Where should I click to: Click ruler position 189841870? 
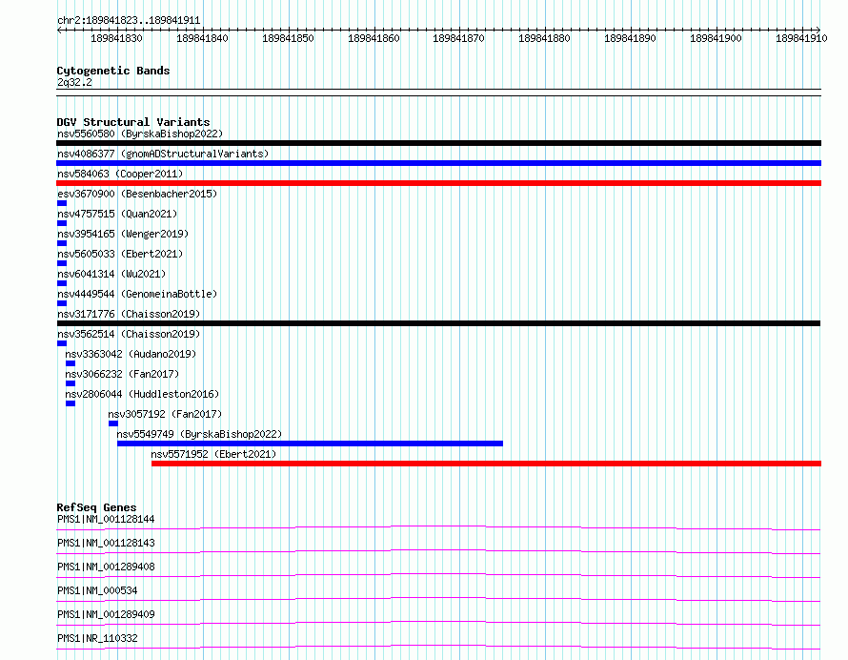(458, 38)
